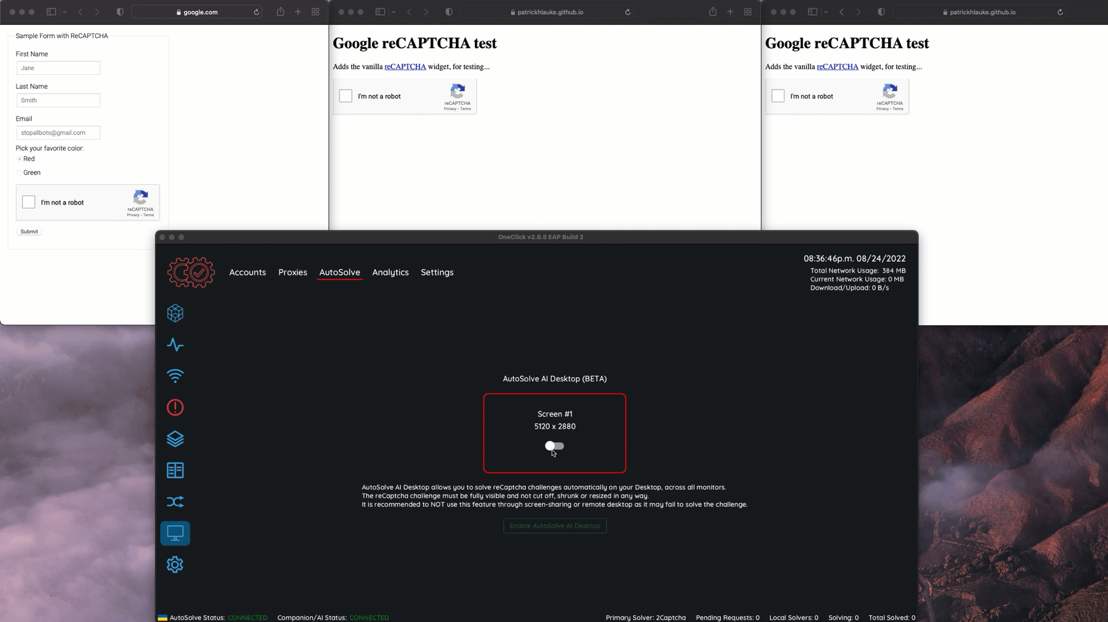Image resolution: width=1108 pixels, height=622 pixels.
Task: Click the shuffle arrows sidebar icon
Action: click(x=175, y=502)
